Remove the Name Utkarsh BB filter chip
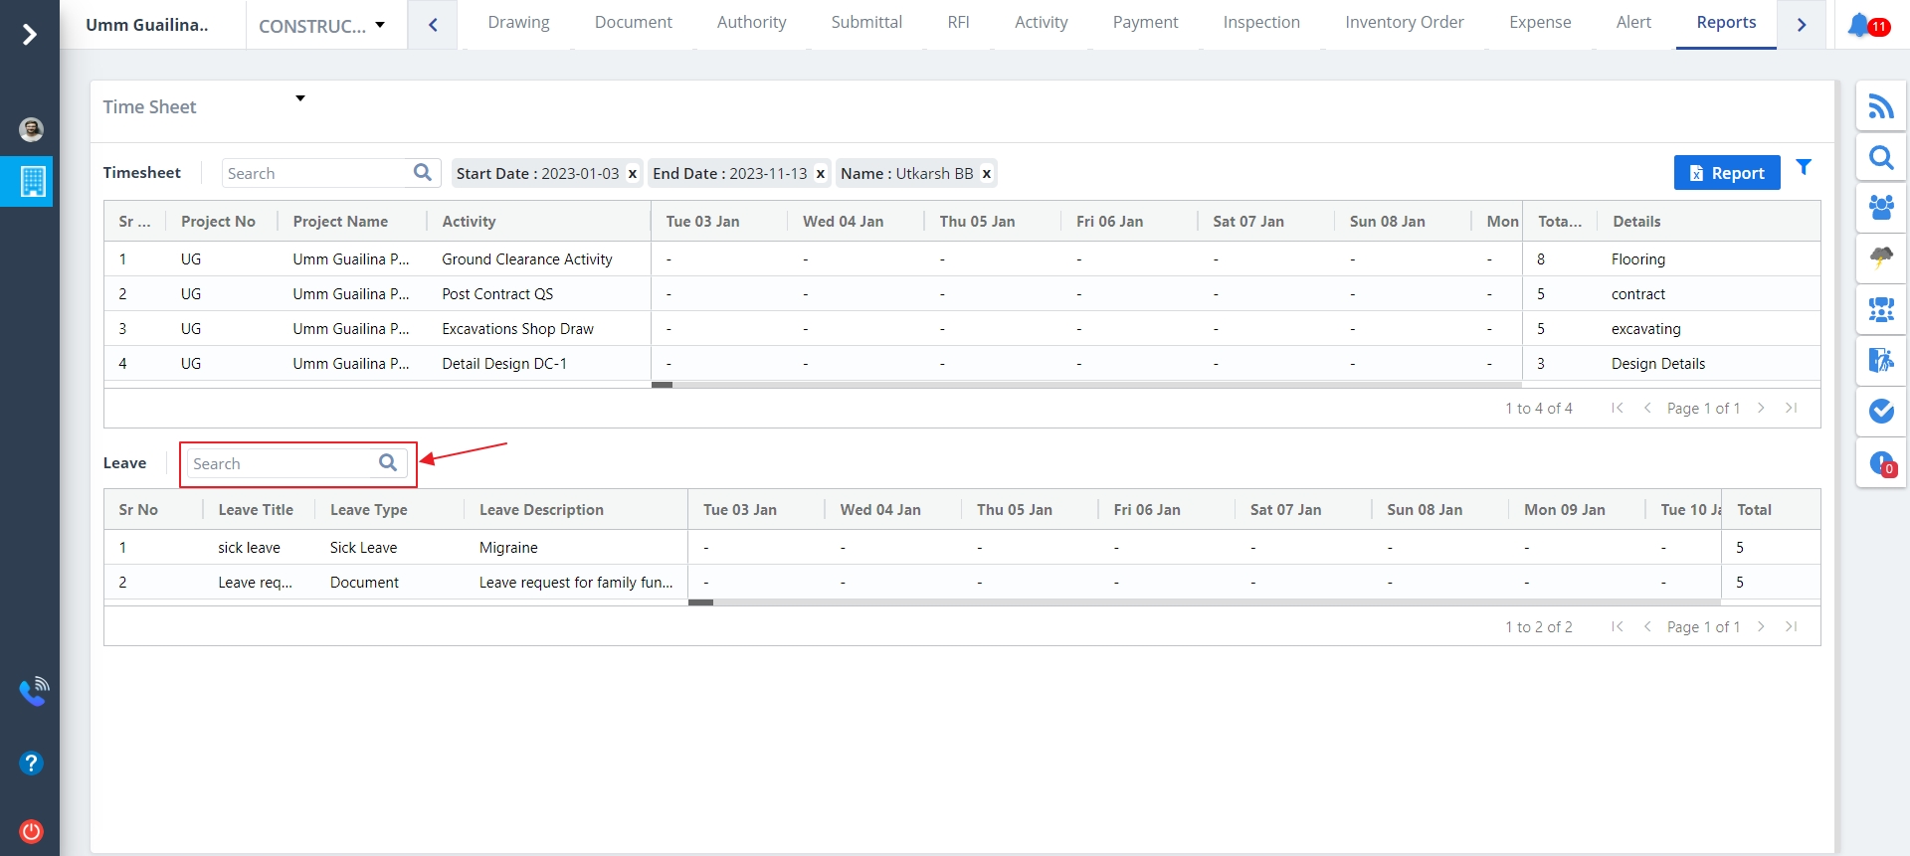The height and width of the screenshot is (856, 1910). click(987, 174)
